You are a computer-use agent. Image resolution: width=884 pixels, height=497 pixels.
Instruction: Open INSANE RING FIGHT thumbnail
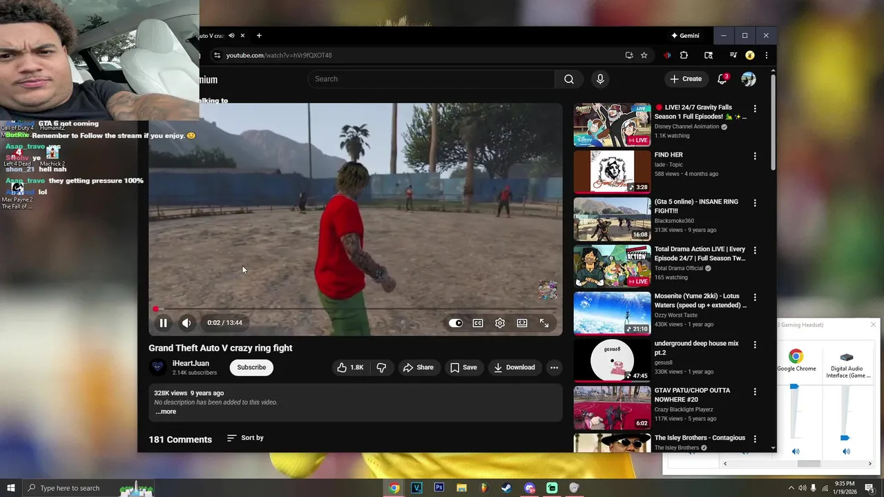click(612, 220)
